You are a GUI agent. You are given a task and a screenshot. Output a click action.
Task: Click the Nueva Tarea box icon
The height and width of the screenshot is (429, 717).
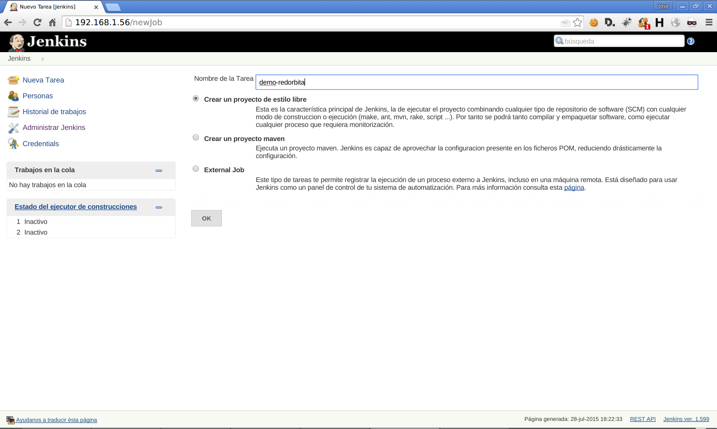(x=13, y=80)
